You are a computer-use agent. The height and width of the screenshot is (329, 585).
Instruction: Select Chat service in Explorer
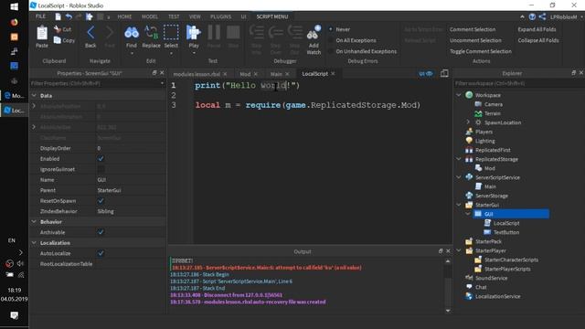[x=481, y=287]
